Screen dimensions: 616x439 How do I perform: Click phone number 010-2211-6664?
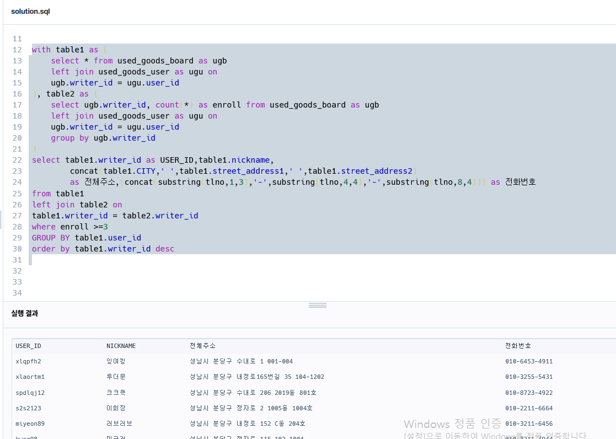click(529, 408)
